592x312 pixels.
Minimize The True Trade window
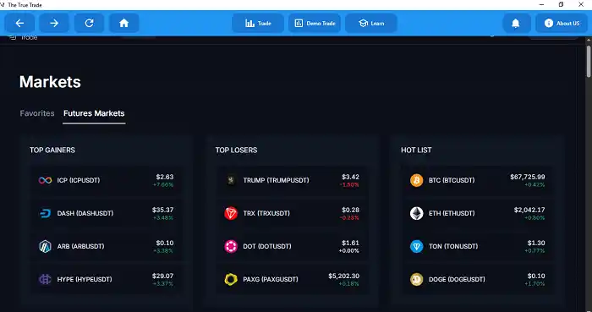(541, 4)
